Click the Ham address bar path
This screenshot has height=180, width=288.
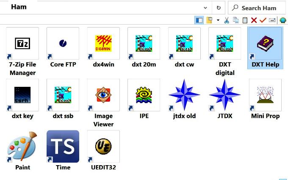pos(19,7)
